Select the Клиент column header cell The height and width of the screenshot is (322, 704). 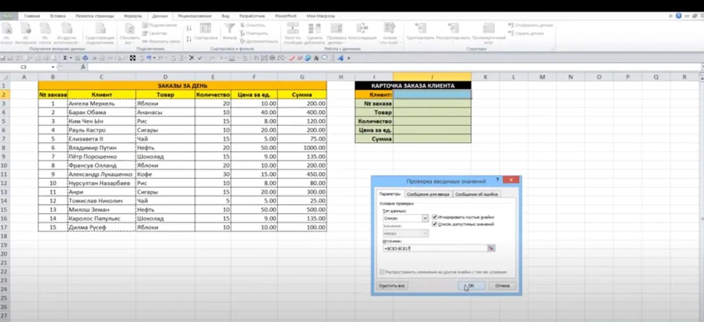pos(101,95)
